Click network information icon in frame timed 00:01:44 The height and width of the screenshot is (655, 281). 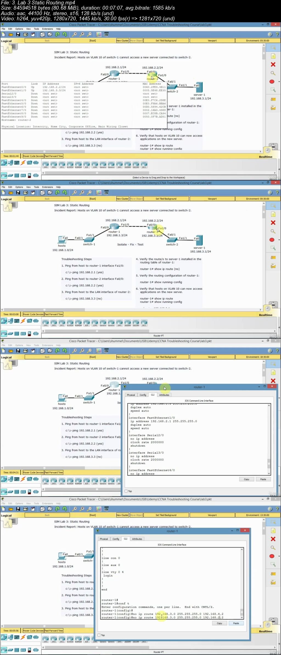[270, 34]
